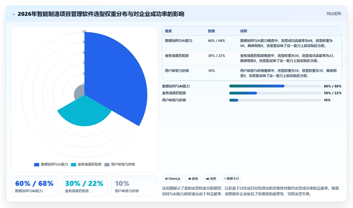
Task: Click the gray 用户体验与价格 chart segment
Action: (80, 92)
